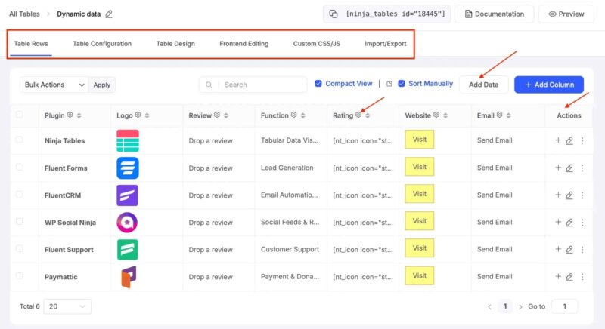Open the Import/Export tab
The width and height of the screenshot is (605, 329).
click(386, 44)
